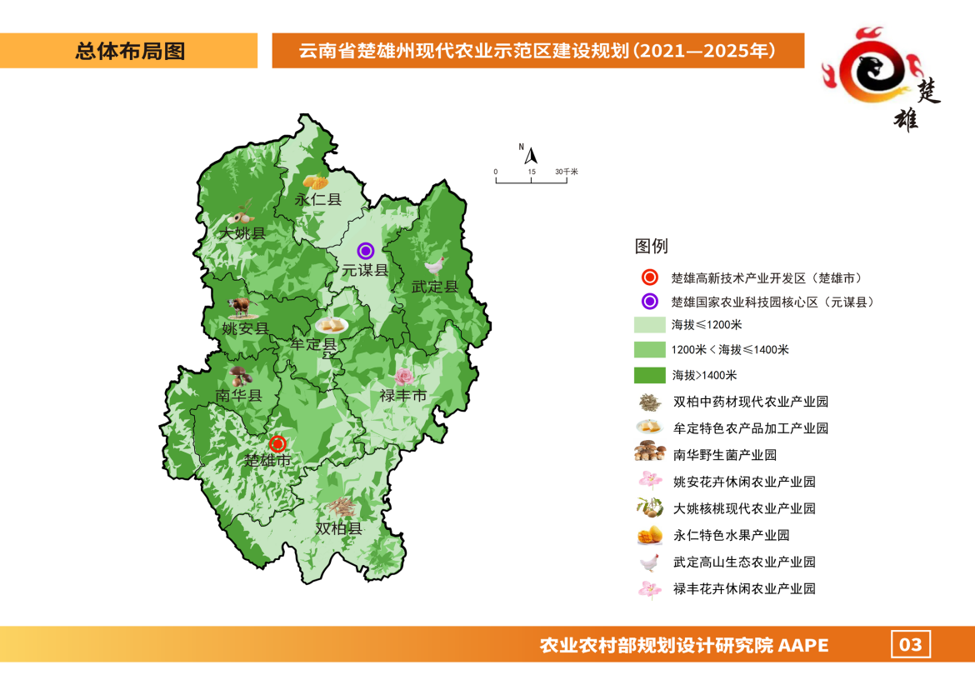
Task: Click the pink flower icon on Lufeng City
Action: pyautogui.click(x=404, y=377)
